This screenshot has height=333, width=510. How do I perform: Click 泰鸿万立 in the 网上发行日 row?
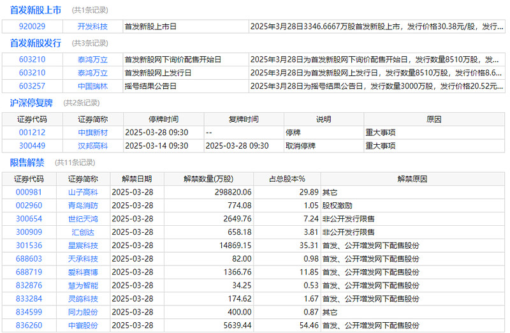click(x=92, y=73)
